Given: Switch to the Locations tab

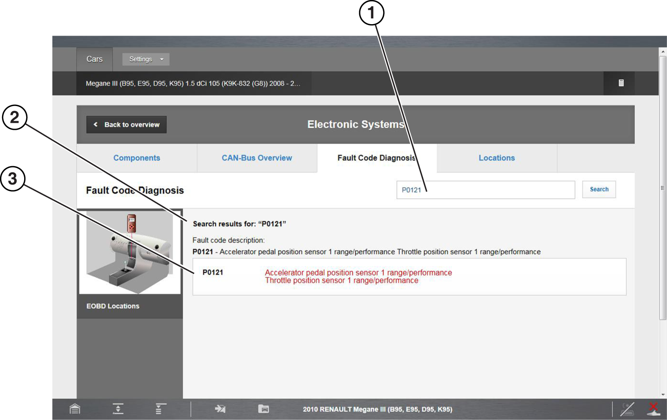Looking at the screenshot, I should (497, 158).
